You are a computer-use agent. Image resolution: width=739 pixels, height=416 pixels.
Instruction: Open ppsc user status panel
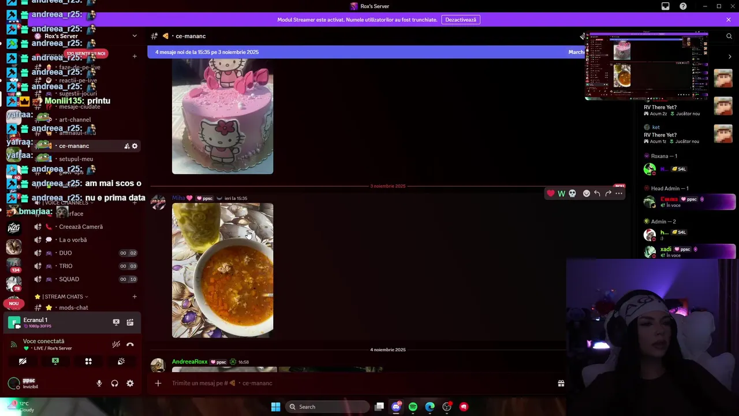29,383
